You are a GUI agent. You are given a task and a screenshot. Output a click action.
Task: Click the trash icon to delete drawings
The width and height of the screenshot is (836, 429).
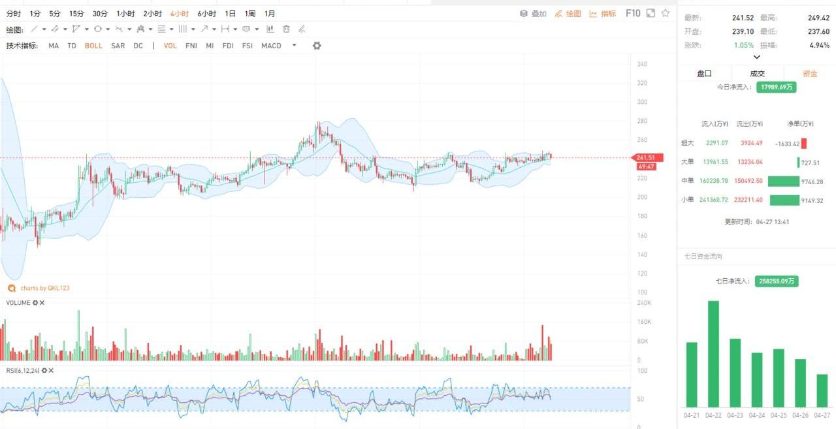[x=287, y=29]
